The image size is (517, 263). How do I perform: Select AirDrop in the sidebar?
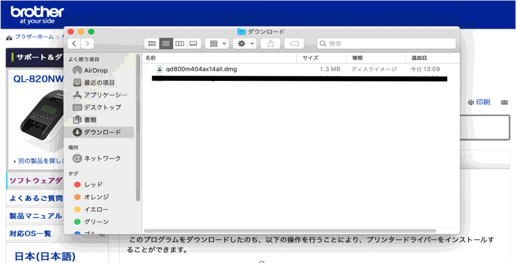coord(99,70)
